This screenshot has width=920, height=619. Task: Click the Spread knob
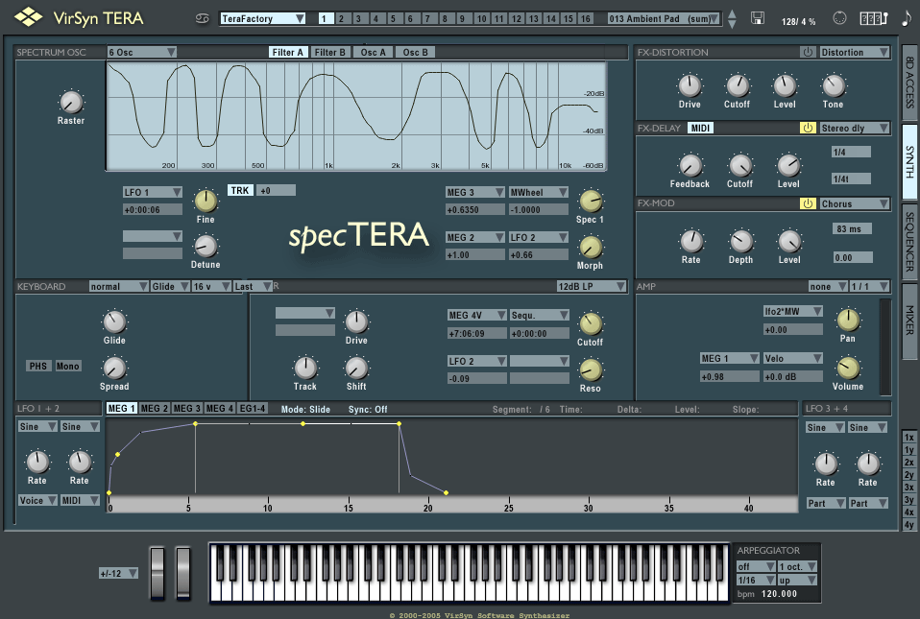(x=114, y=369)
